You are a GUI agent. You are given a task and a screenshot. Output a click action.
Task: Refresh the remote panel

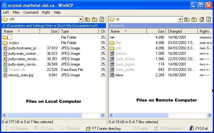209,19
